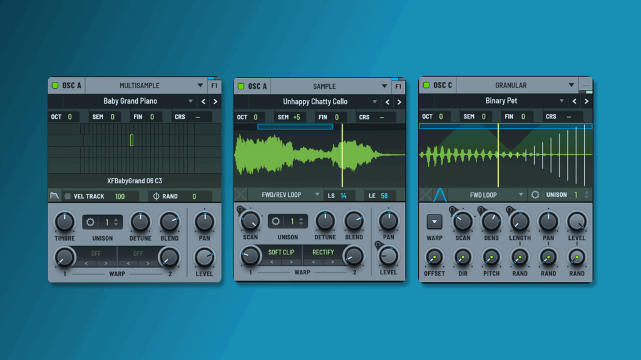Go to next preset after Unhappy Chatty Cello

[399, 102]
